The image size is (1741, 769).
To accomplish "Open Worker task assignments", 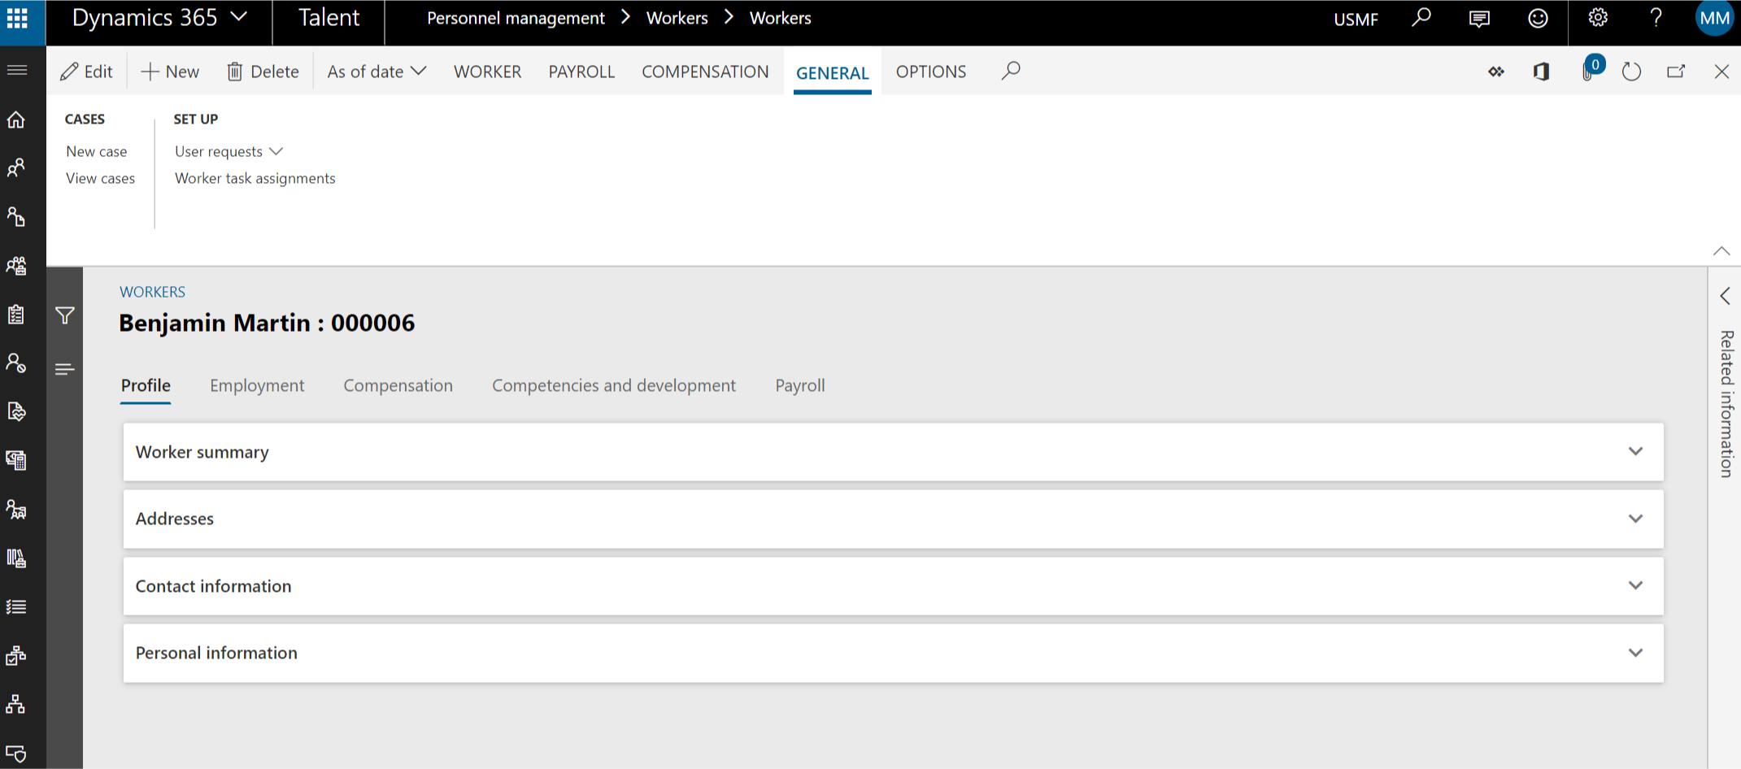I will [255, 178].
